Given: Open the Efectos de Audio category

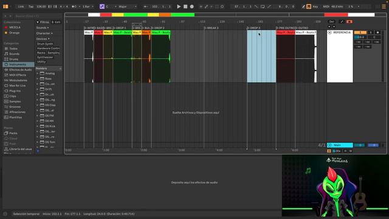Looking at the screenshot, I should pyautogui.click(x=20, y=70).
